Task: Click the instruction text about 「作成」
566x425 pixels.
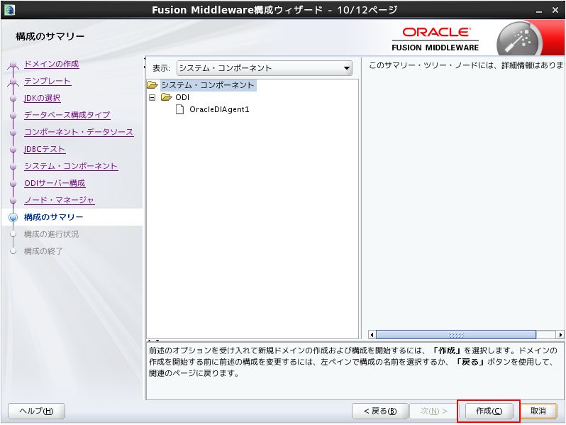Action: [x=353, y=362]
